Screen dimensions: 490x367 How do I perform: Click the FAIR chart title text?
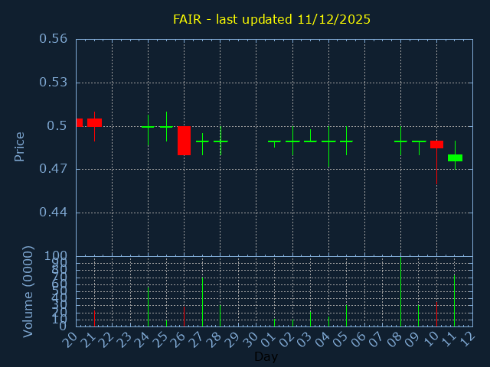pyautogui.click(x=271, y=19)
